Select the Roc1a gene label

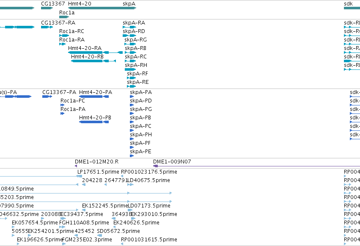(x=67, y=13)
